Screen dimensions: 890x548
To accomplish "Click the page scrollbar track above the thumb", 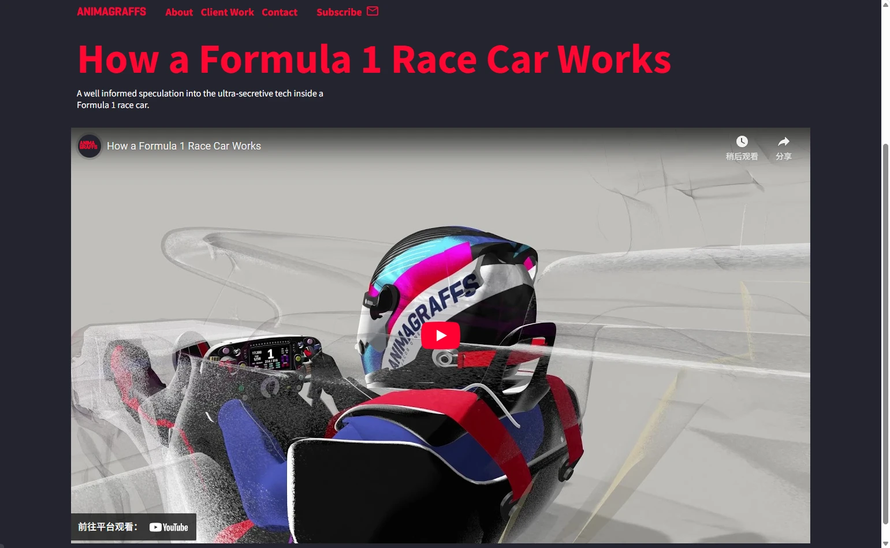I will tap(885, 75).
